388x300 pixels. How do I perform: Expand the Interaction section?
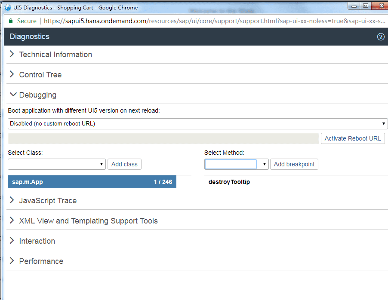click(37, 241)
